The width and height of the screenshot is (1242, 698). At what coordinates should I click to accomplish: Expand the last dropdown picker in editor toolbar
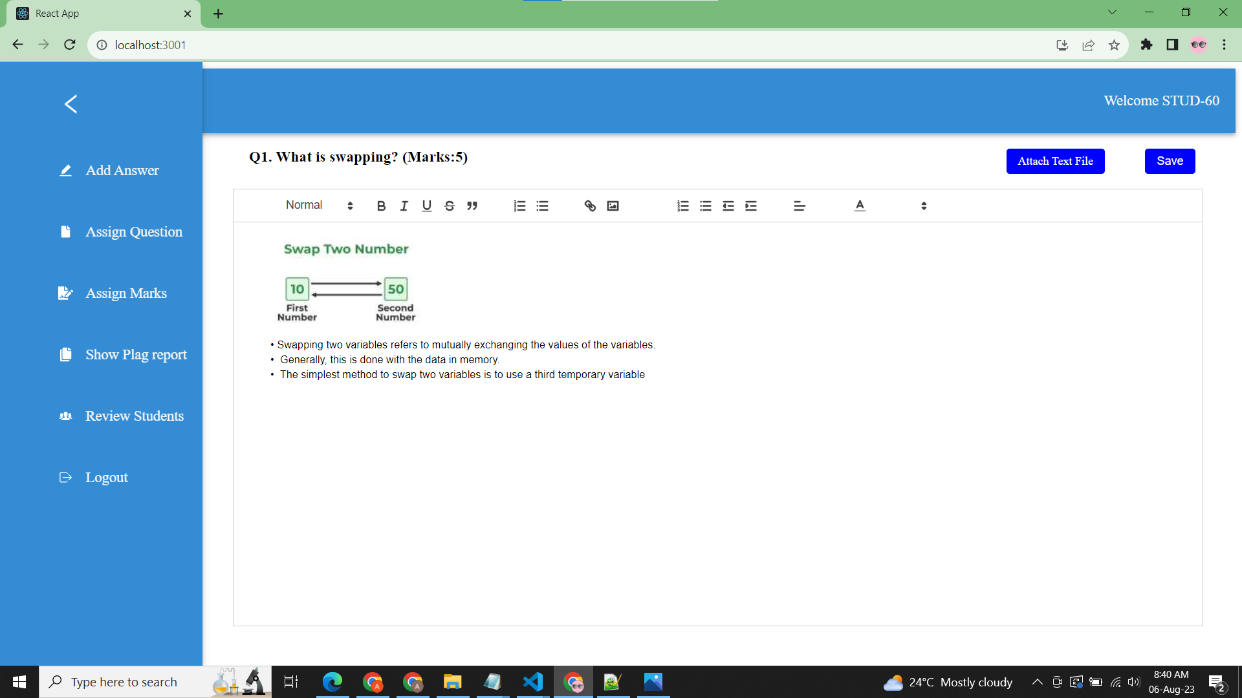point(923,206)
